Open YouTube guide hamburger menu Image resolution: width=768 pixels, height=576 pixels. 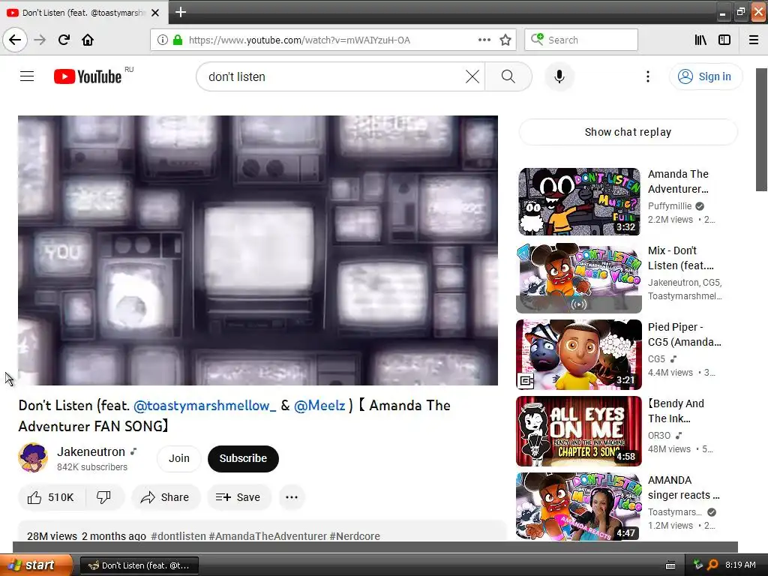[x=27, y=76]
